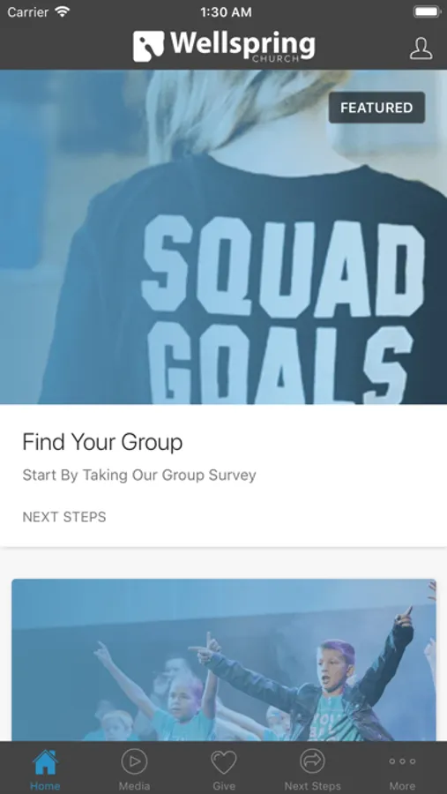The height and width of the screenshot is (794, 447).
Task: Open the Squad Goals featured image
Action: point(223,237)
